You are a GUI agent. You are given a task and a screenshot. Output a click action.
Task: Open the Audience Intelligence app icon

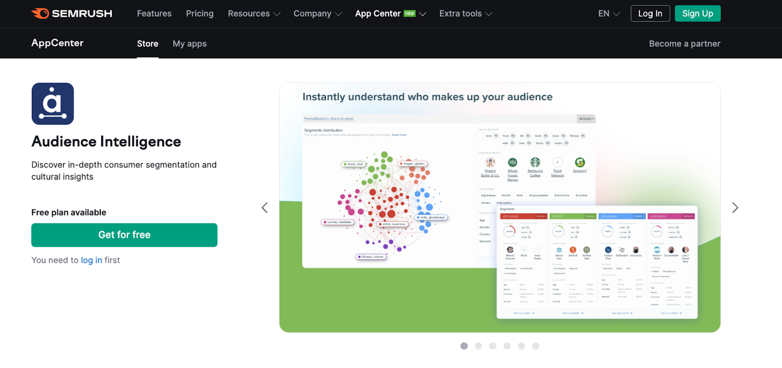tap(53, 103)
